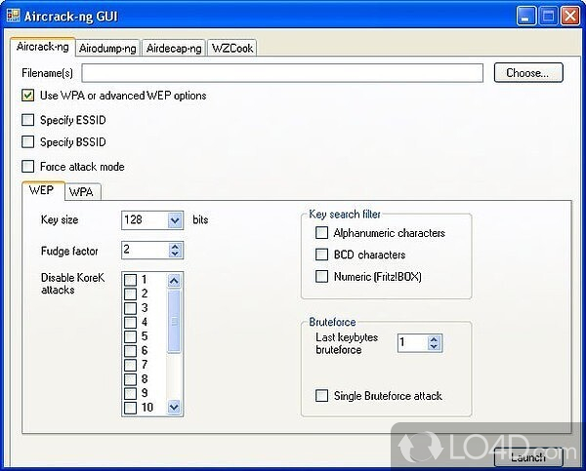Disable KoreK attack 5
Screen dimensions: 586x471
(x=131, y=336)
